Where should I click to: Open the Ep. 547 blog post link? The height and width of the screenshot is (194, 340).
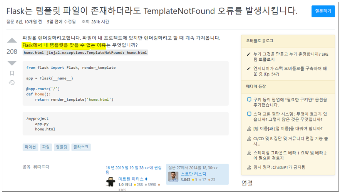click(290, 71)
